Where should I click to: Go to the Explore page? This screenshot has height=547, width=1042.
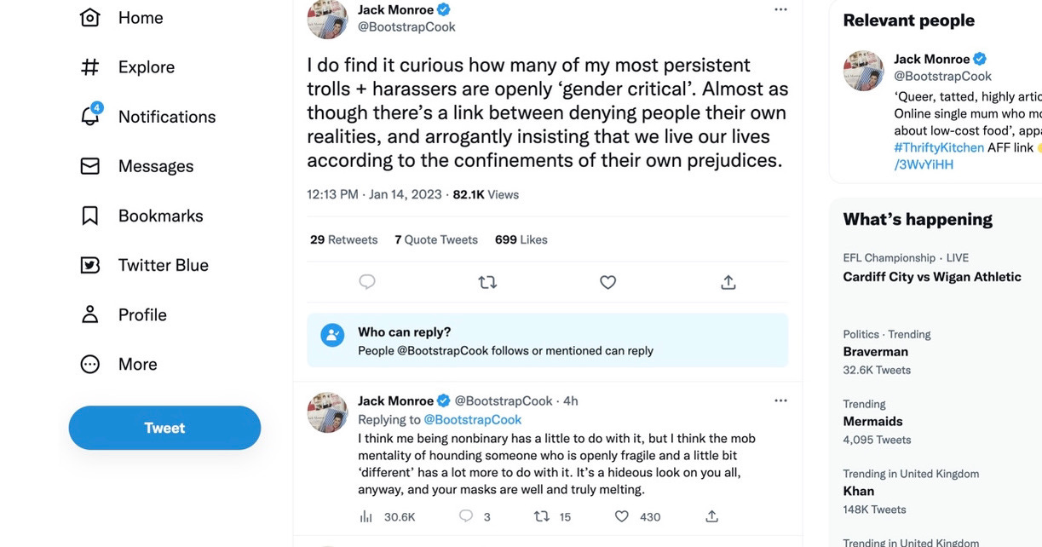click(90, 67)
